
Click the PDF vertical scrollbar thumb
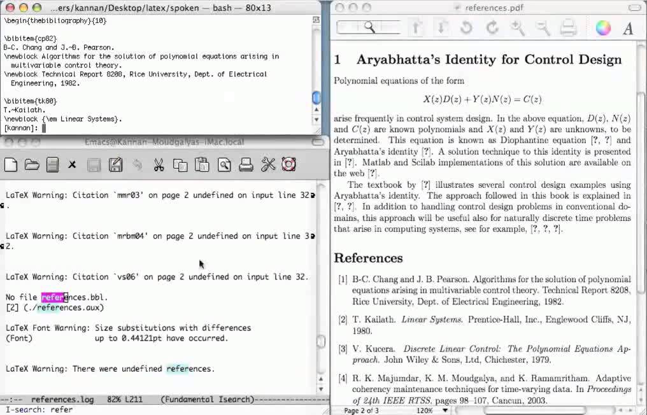click(642, 192)
